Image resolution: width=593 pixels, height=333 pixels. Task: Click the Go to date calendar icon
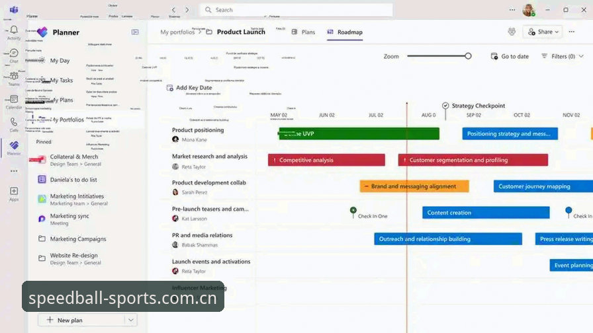coord(494,56)
